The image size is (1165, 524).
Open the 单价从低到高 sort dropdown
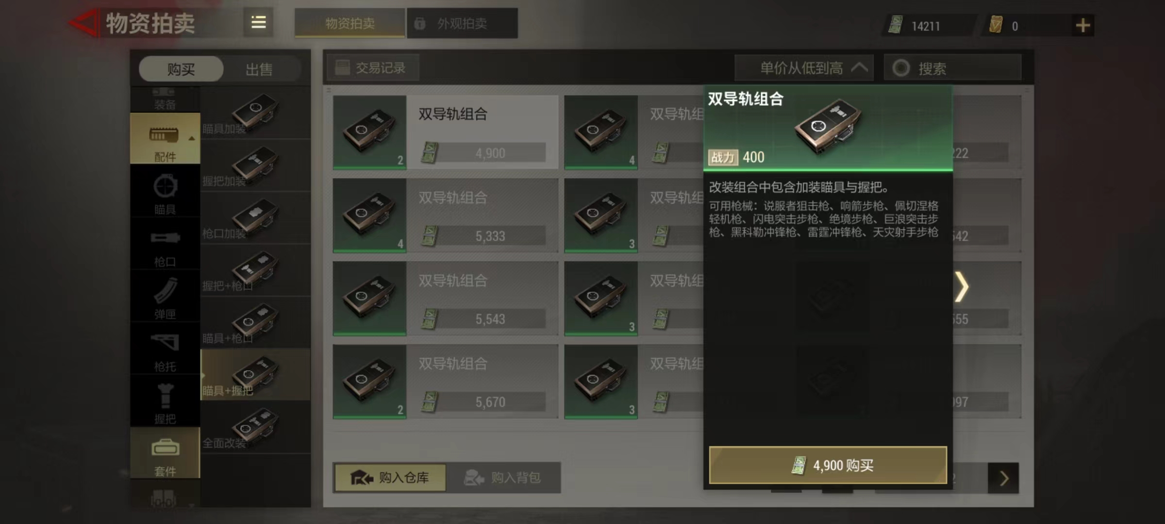pyautogui.click(x=804, y=68)
